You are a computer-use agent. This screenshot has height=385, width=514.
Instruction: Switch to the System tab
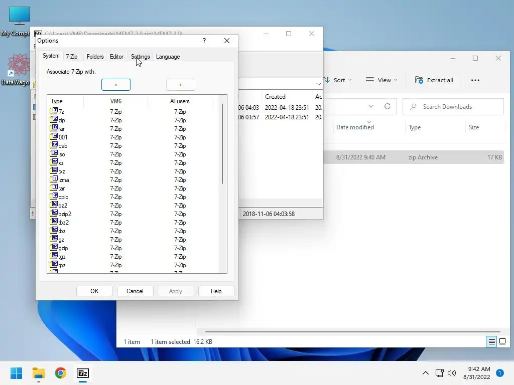tap(51, 56)
